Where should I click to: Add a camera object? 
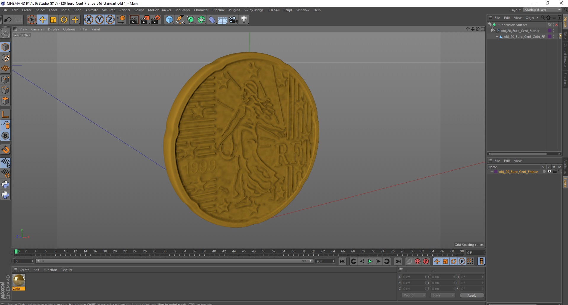[233, 20]
